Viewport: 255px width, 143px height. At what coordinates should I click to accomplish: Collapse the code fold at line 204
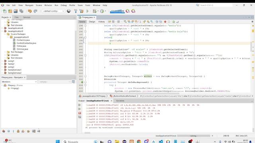(85, 56)
